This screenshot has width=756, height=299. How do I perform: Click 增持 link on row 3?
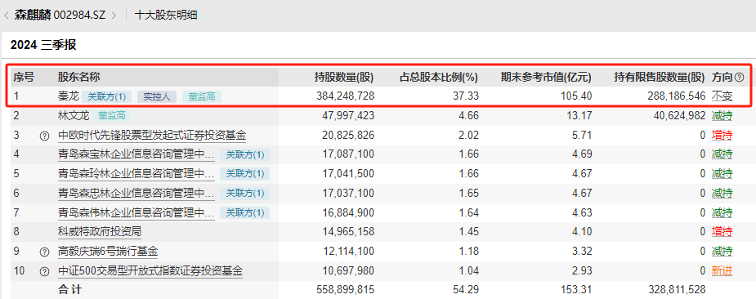(x=722, y=136)
